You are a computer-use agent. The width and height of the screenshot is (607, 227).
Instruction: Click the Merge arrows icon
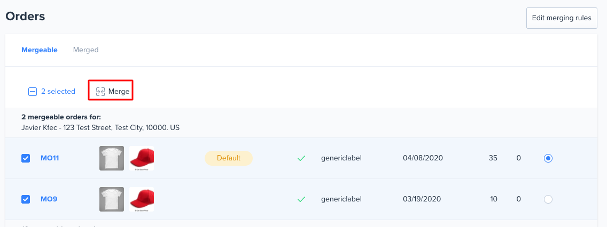coord(100,92)
